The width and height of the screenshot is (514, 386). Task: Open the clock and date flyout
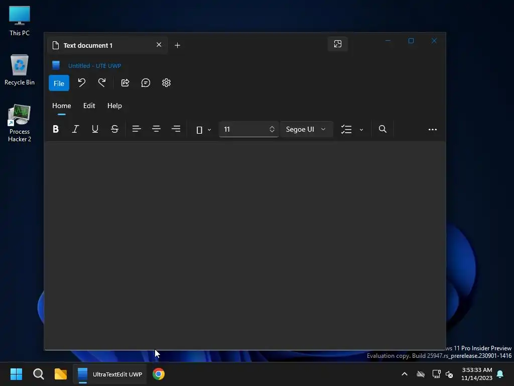477,374
